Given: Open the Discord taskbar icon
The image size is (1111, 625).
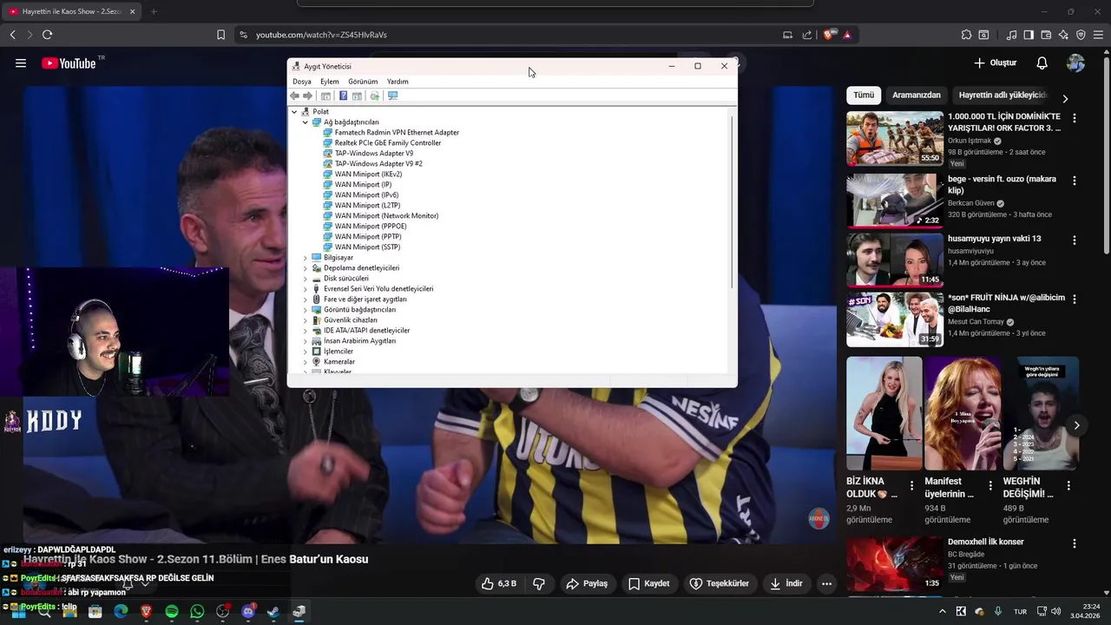Looking at the screenshot, I should point(248,612).
